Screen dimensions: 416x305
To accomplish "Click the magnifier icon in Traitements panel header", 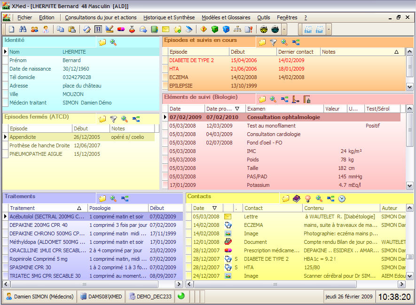I will 113,199.
